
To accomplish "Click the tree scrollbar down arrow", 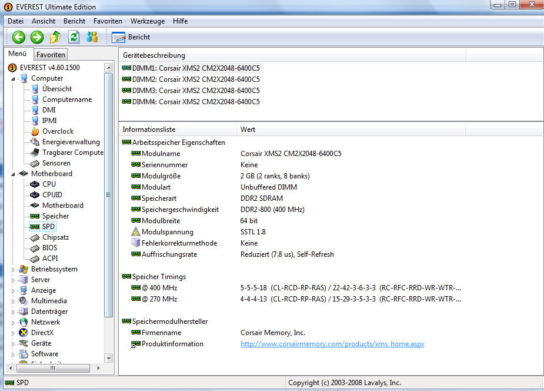I will point(109,357).
